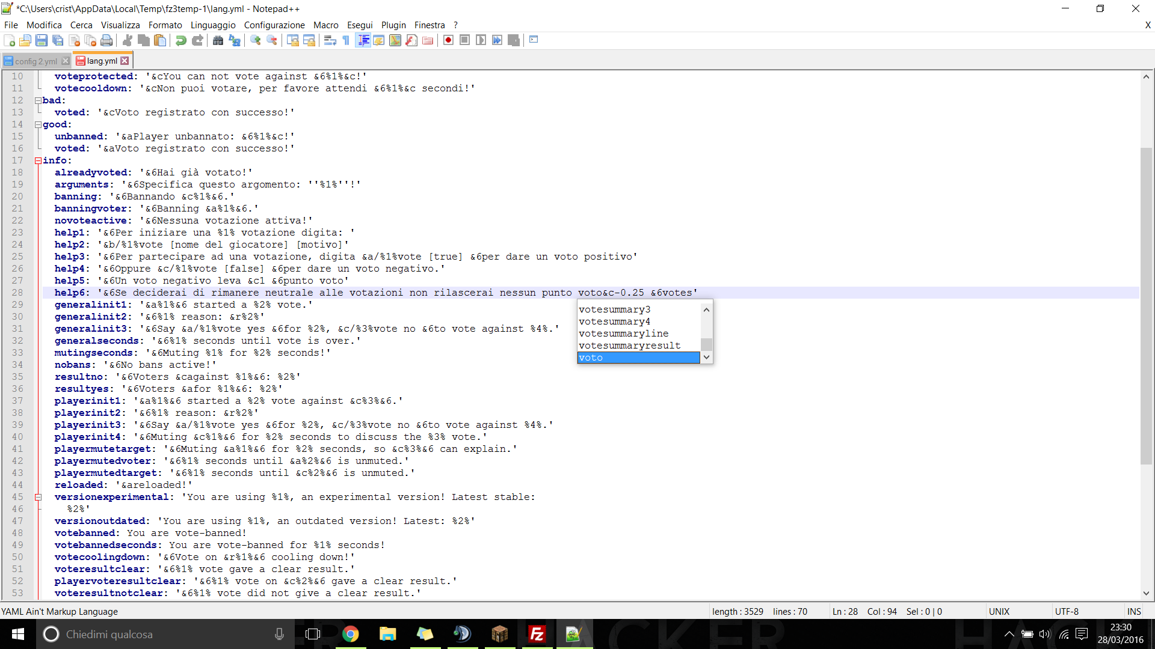Click the Replace toolbar icon

[235, 40]
